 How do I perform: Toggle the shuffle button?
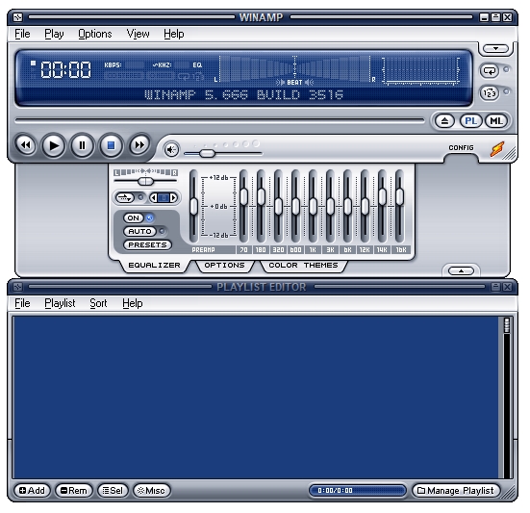point(490,92)
